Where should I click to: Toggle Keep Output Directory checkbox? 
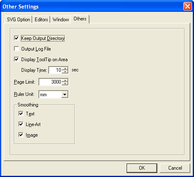point(16,38)
